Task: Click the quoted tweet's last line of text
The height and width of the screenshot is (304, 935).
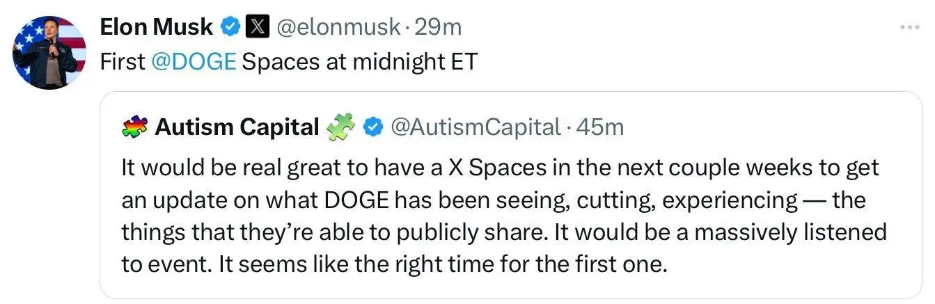Action: click(x=394, y=265)
